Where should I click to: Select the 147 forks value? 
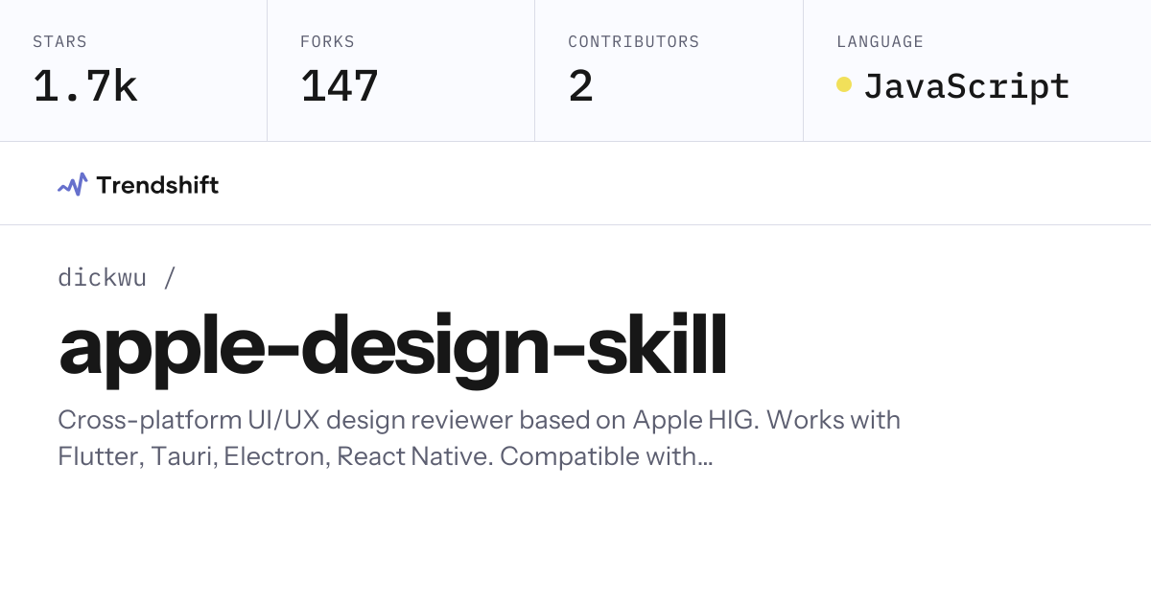click(340, 86)
